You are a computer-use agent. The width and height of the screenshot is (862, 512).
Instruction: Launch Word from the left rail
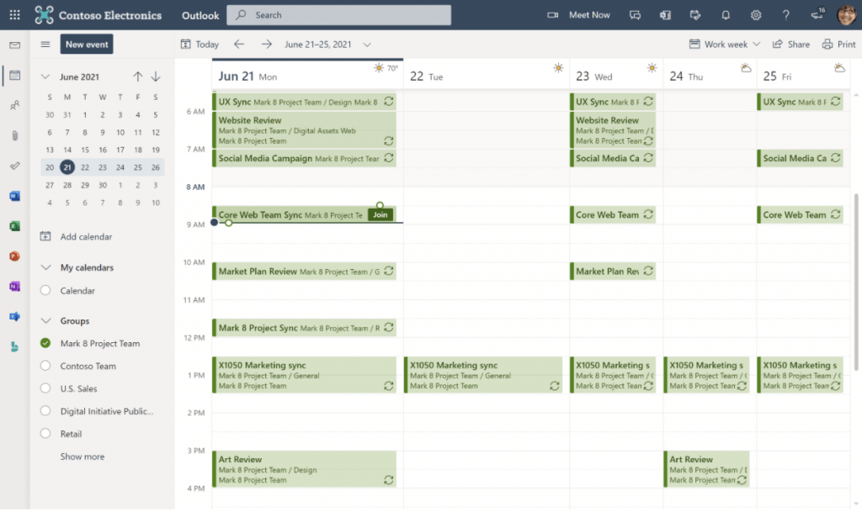coord(15,196)
